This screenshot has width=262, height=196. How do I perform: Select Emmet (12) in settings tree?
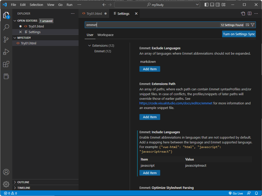click(x=103, y=51)
